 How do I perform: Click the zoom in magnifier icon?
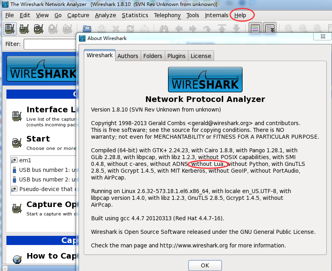289,28
